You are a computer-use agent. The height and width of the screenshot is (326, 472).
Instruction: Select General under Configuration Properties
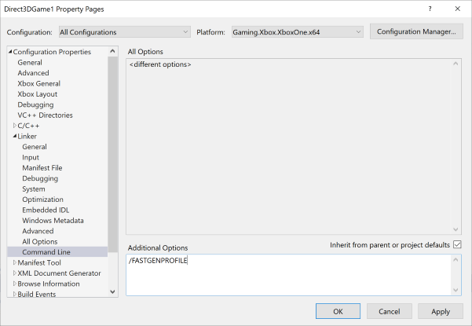30,63
